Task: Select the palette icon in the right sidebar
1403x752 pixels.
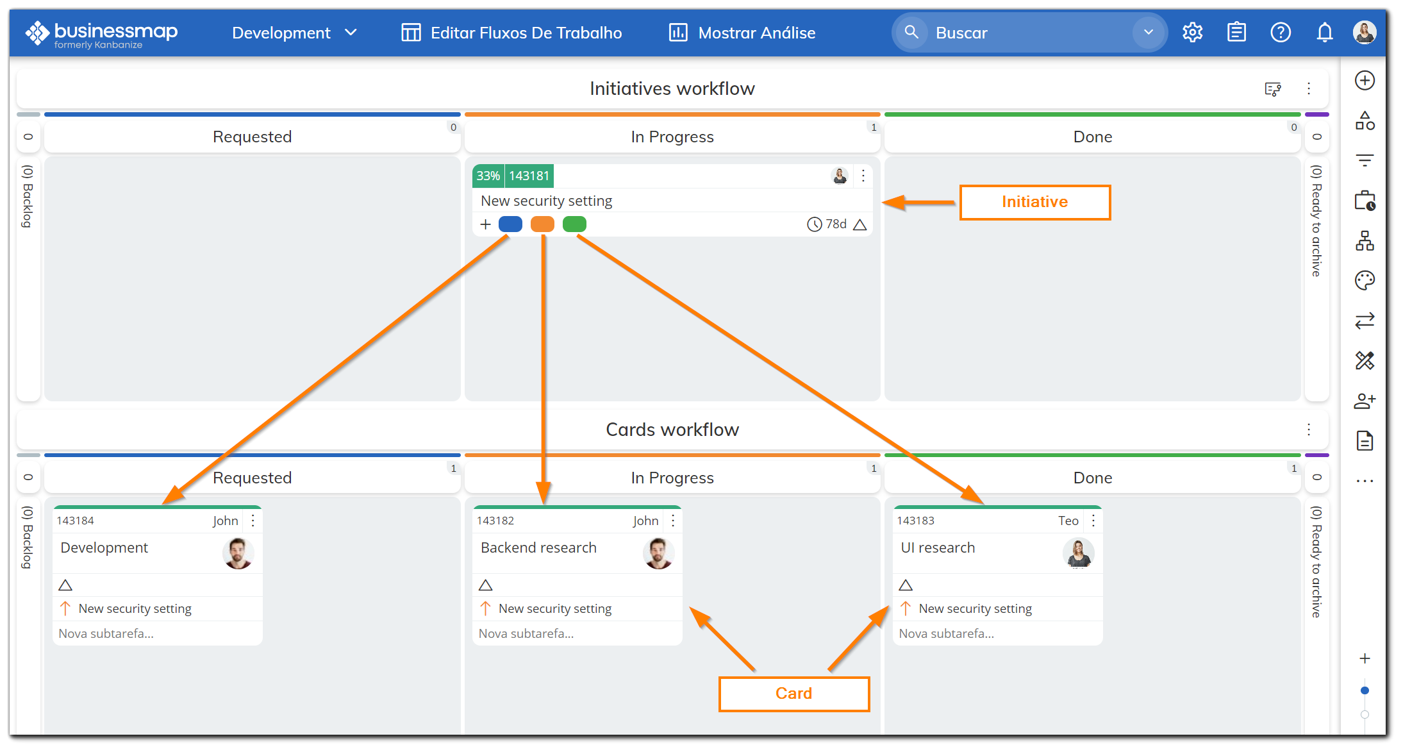Action: point(1365,280)
